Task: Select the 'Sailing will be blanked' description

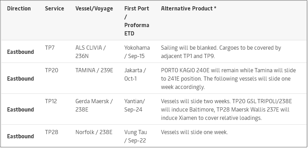Action: (221, 52)
